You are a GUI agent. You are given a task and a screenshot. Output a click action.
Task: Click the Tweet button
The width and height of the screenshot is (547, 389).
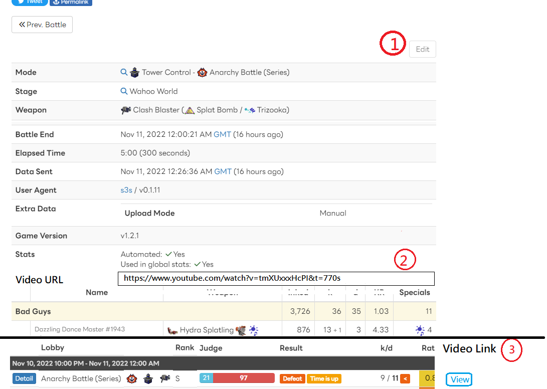[x=29, y=3]
